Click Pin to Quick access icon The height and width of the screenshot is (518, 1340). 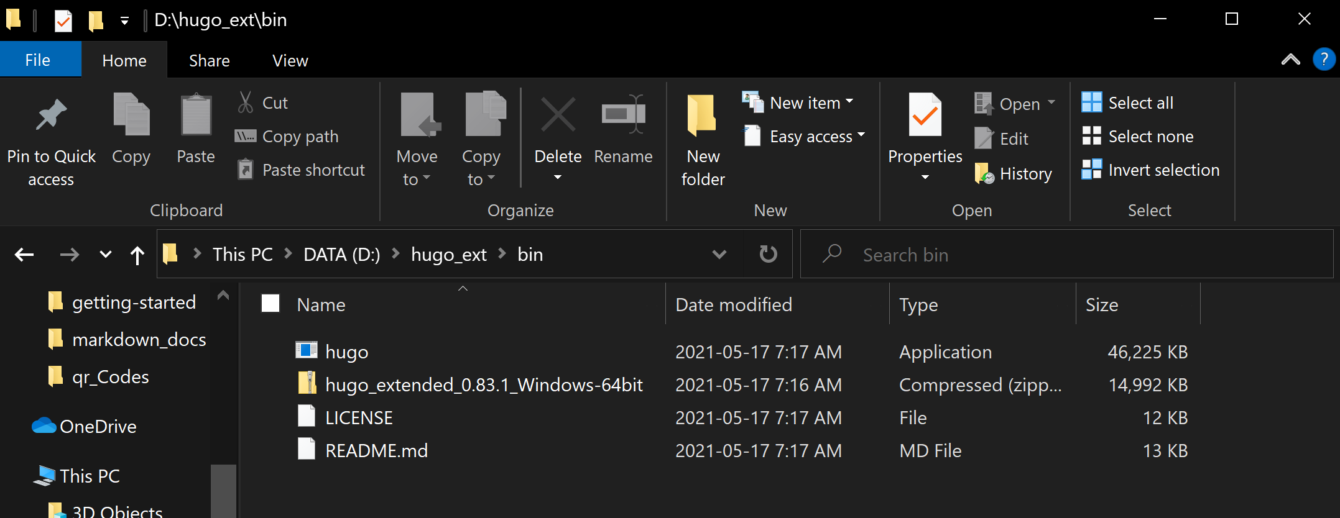(51, 115)
